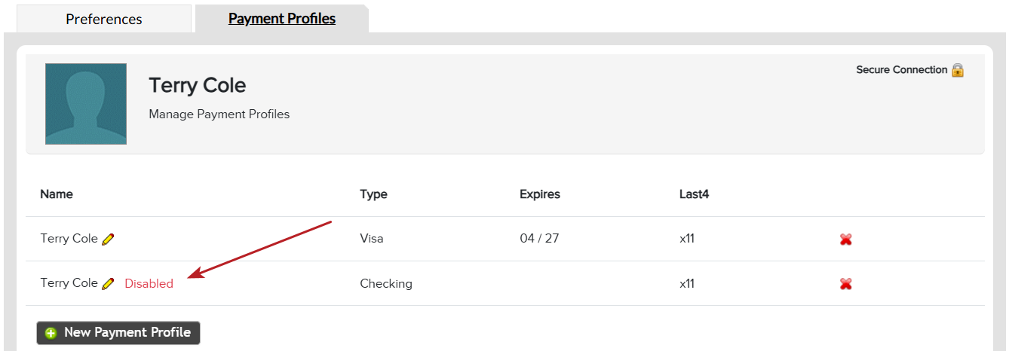Open Terry Cole name in the Visa row

69,239
